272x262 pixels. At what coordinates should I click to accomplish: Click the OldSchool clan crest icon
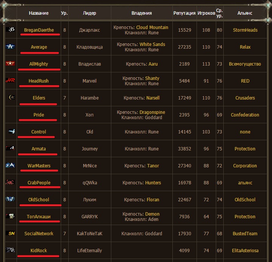(x=11, y=199)
